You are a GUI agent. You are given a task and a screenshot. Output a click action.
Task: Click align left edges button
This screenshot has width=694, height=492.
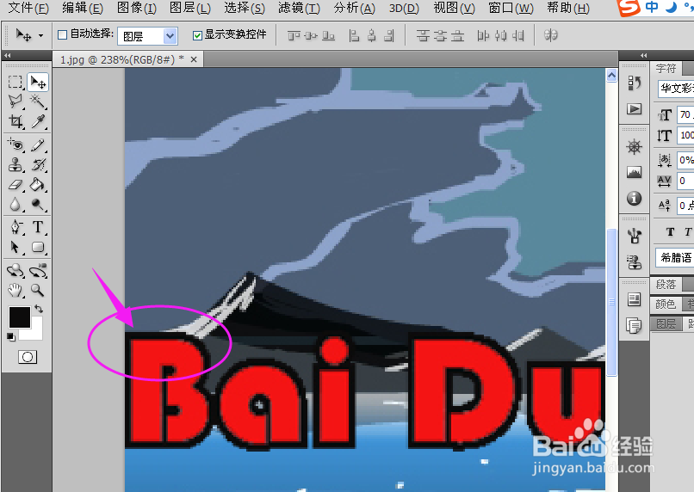point(355,35)
